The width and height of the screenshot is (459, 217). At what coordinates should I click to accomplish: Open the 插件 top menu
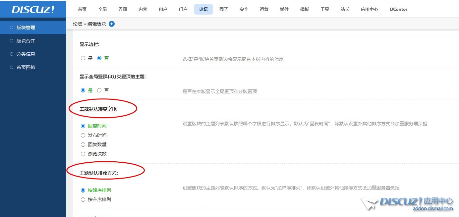tap(284, 9)
